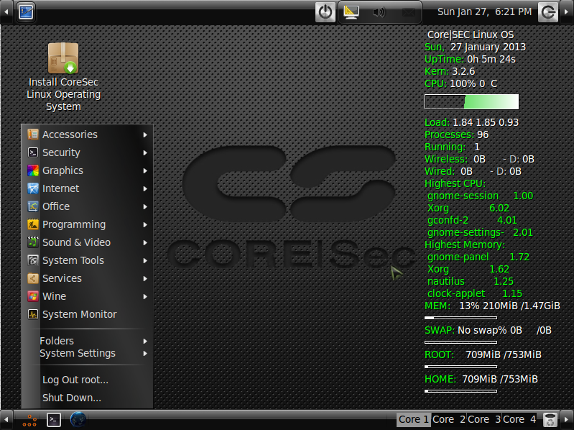Expand the Programming submenu arrow

(145, 224)
